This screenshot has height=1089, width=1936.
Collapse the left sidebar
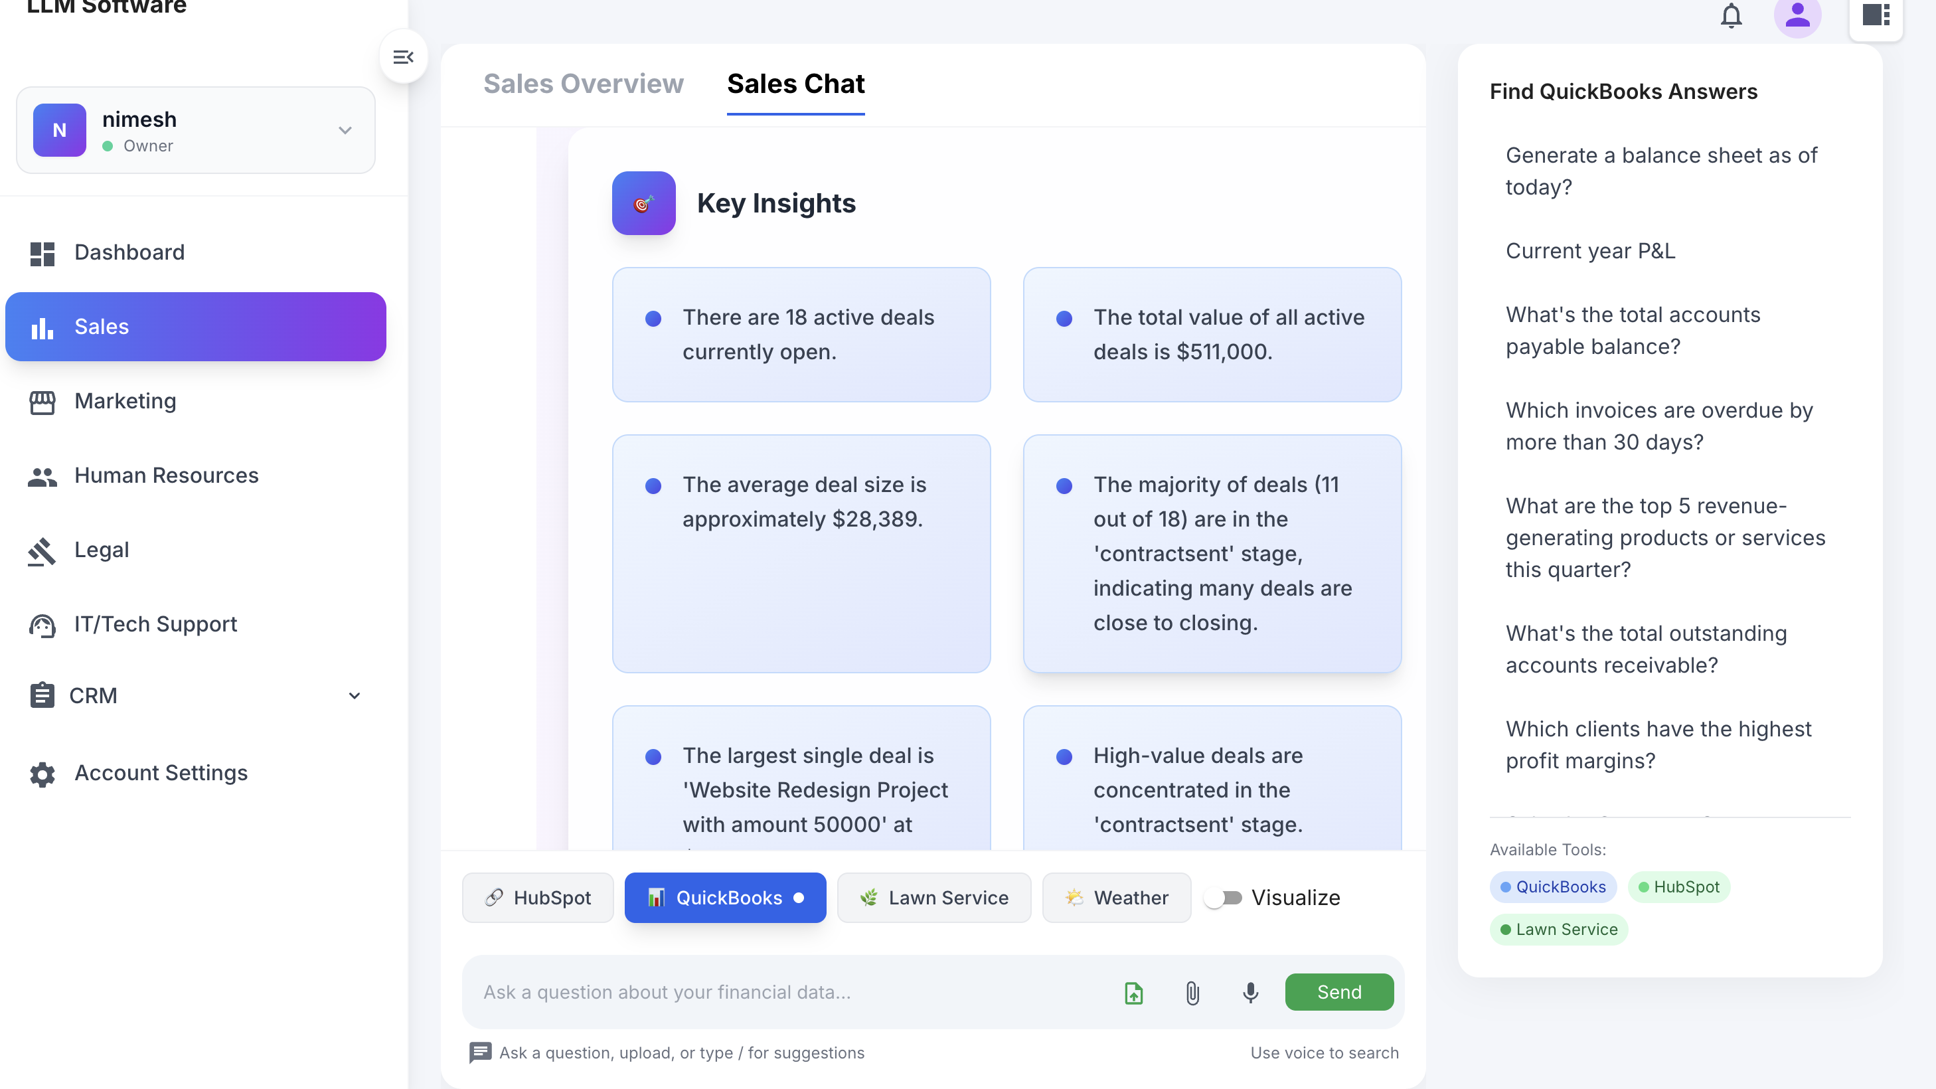pyautogui.click(x=404, y=56)
